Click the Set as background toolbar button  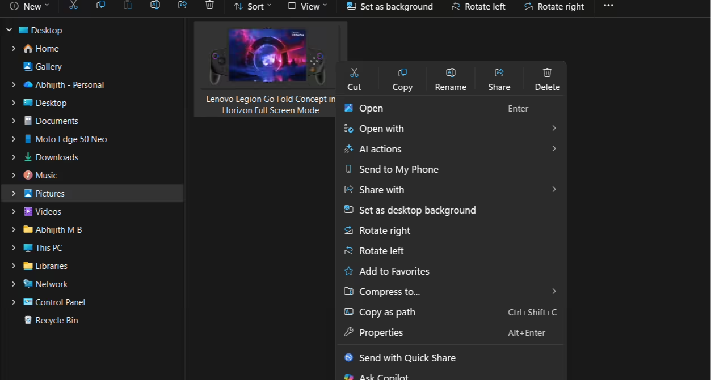coord(389,6)
